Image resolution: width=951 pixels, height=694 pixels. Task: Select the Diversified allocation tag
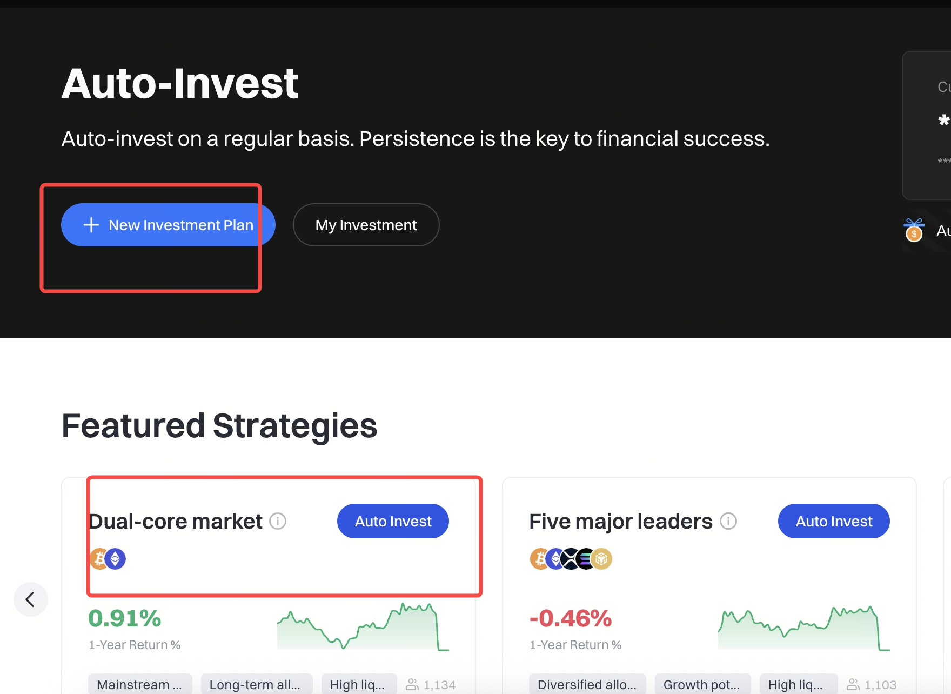pyautogui.click(x=587, y=684)
